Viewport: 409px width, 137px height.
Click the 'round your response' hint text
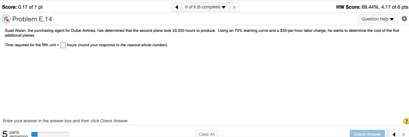point(123,45)
